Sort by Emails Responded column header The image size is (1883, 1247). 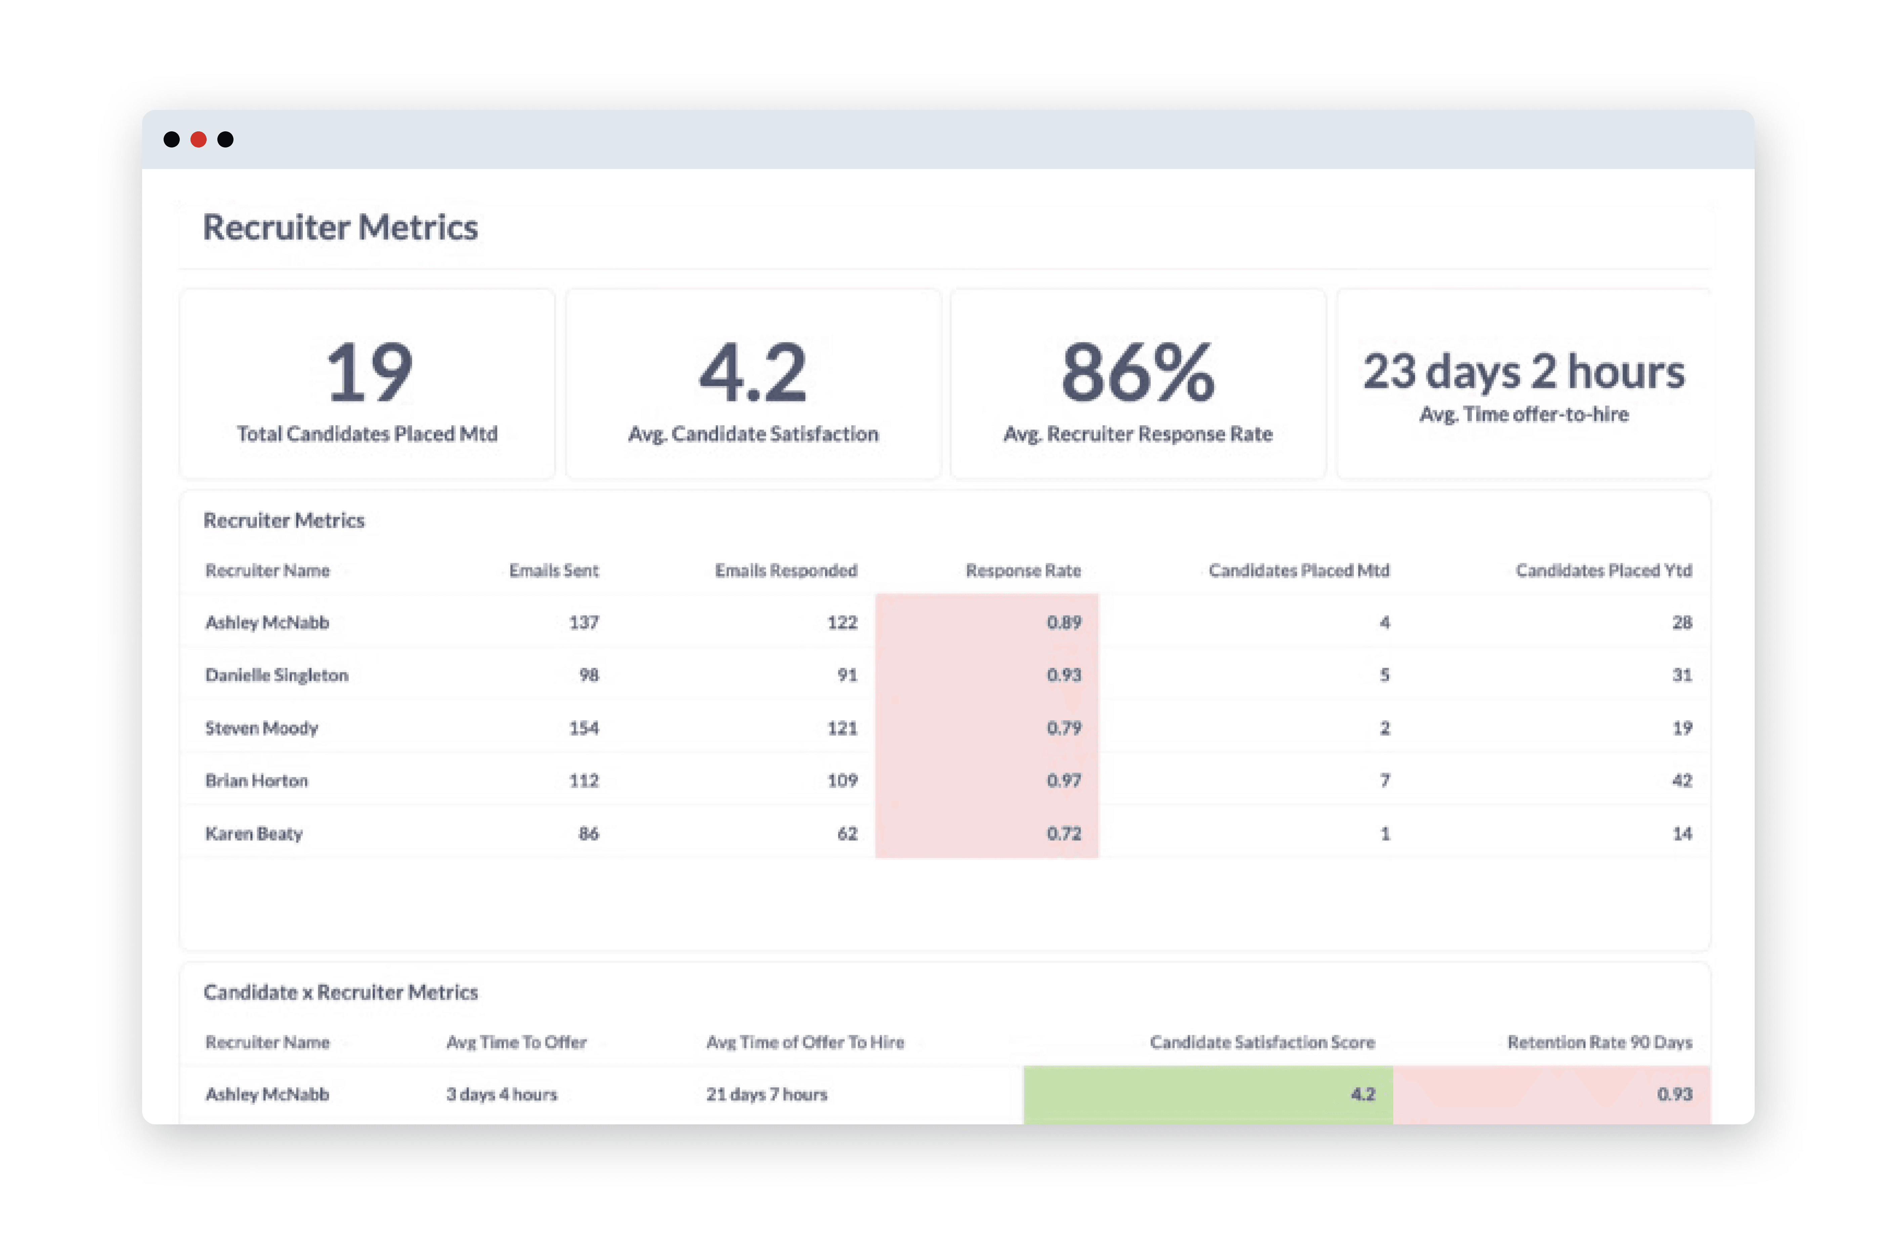click(786, 570)
